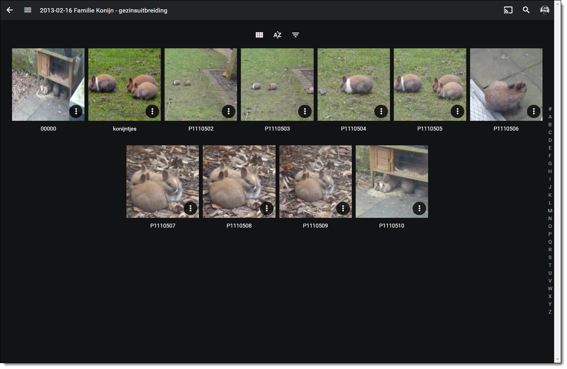The height and width of the screenshot is (369, 567).
Task: Click the P1110502 title link
Action: click(x=201, y=129)
